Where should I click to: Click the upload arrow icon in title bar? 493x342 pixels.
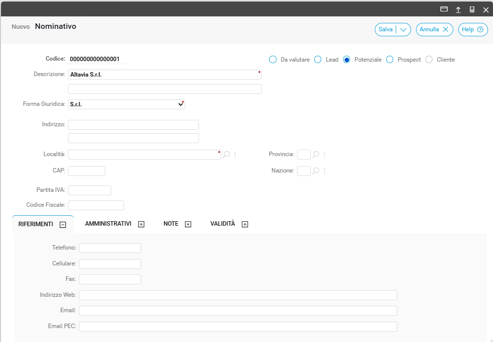tap(458, 9)
